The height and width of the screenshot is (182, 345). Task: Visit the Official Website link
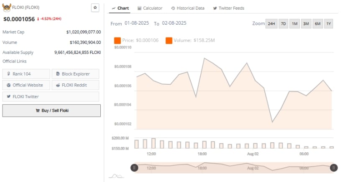tap(26, 85)
